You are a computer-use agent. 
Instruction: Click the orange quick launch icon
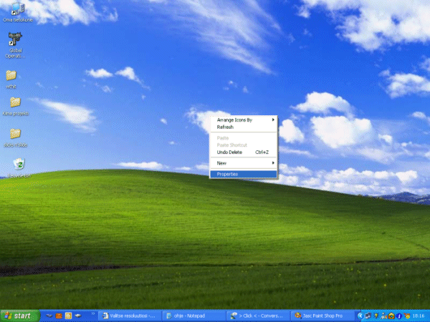(x=59, y=316)
